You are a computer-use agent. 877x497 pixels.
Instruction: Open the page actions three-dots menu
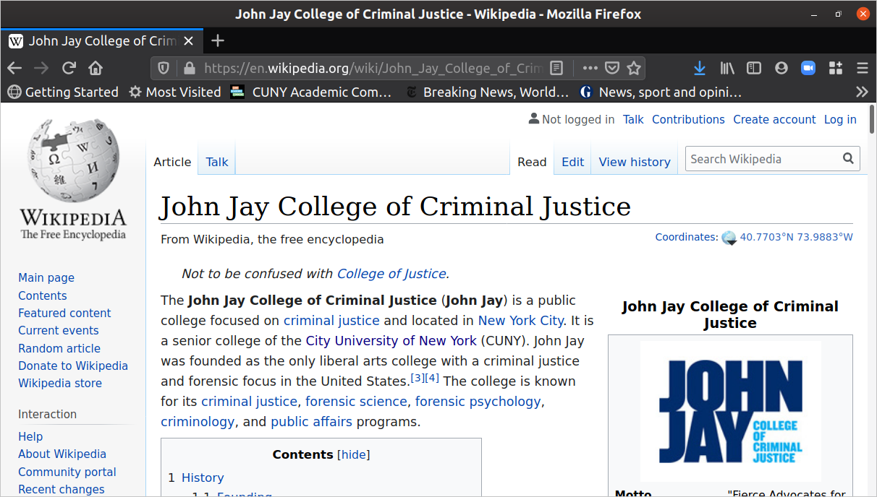click(590, 68)
